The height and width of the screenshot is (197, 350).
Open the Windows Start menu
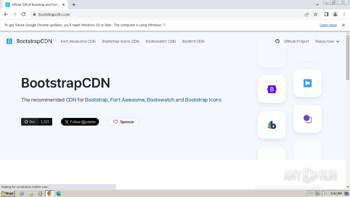tap(8, 193)
